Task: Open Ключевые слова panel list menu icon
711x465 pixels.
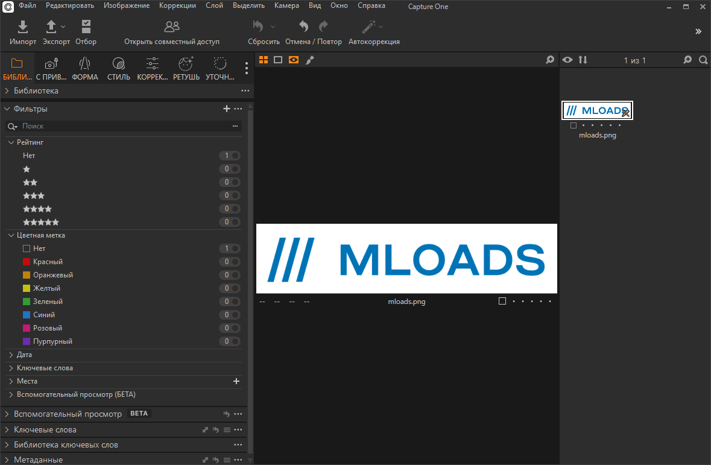Action: coord(227,429)
